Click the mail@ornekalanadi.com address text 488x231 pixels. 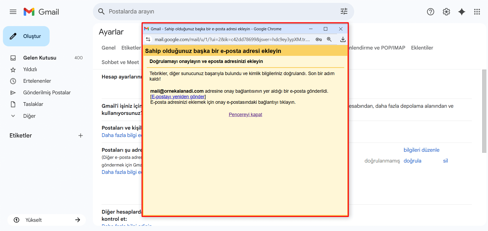click(177, 91)
